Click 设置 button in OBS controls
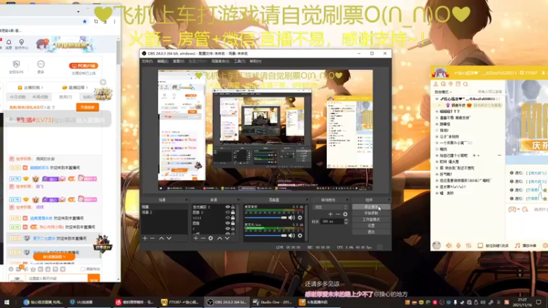 371,226
